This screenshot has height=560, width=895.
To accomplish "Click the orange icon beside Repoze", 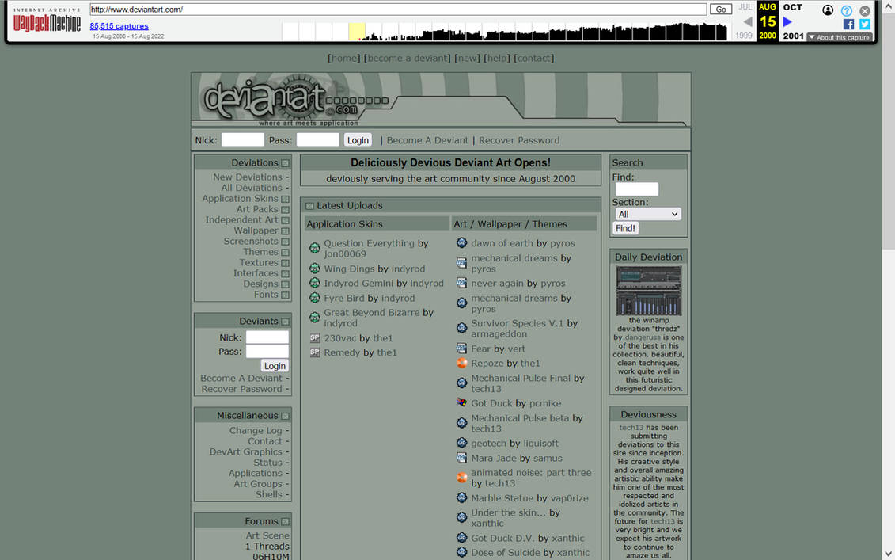I will 462,363.
